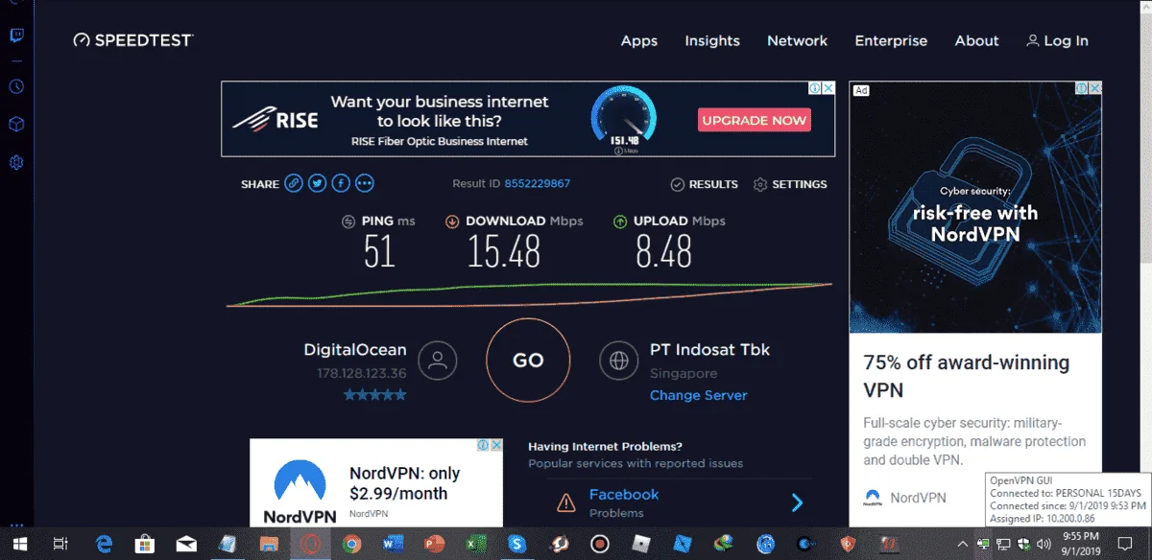The height and width of the screenshot is (560, 1152).
Task: Open History clock icon in sidebar
Action: [16, 86]
